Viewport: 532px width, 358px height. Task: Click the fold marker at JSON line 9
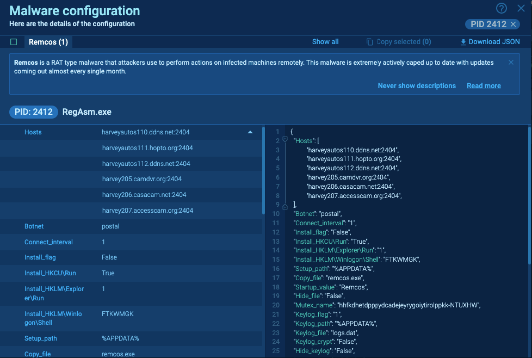tap(285, 206)
